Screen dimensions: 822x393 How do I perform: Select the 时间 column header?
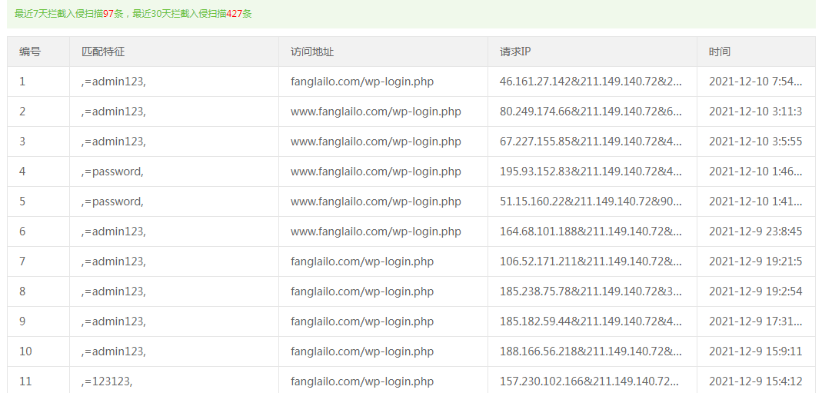720,52
